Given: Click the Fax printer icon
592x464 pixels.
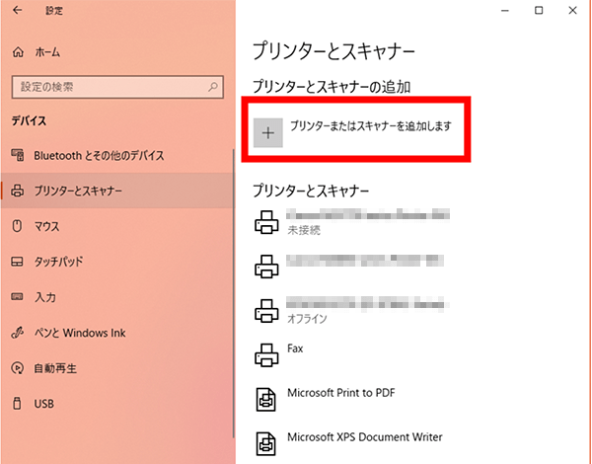Looking at the screenshot, I should [x=266, y=354].
